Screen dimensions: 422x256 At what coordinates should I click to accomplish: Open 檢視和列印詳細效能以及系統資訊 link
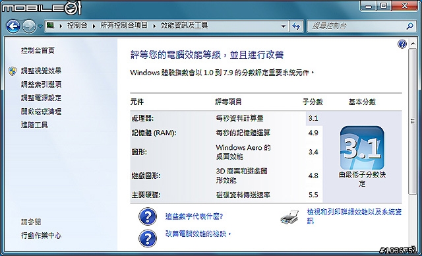(354, 216)
